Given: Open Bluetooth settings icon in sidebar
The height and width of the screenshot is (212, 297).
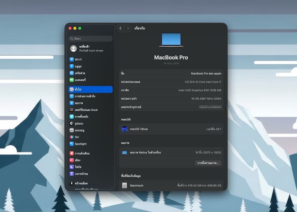Looking at the screenshot, I should pyautogui.click(x=72, y=66).
